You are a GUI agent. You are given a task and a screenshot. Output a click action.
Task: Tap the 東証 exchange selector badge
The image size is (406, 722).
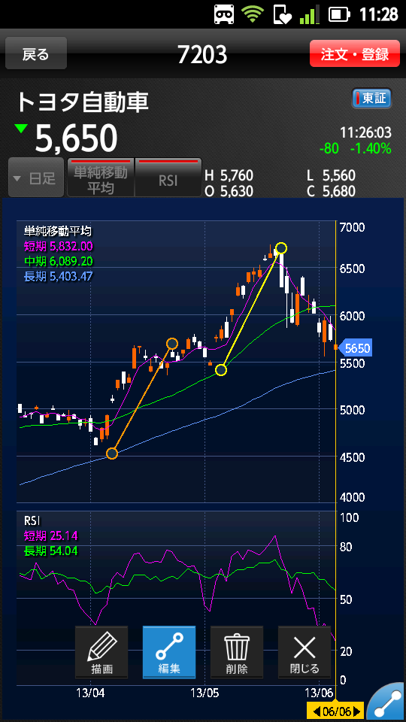[371, 99]
